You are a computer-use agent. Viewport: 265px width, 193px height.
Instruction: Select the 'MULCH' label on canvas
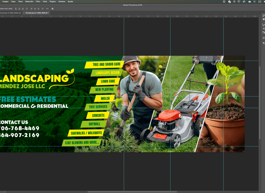pos(105,99)
